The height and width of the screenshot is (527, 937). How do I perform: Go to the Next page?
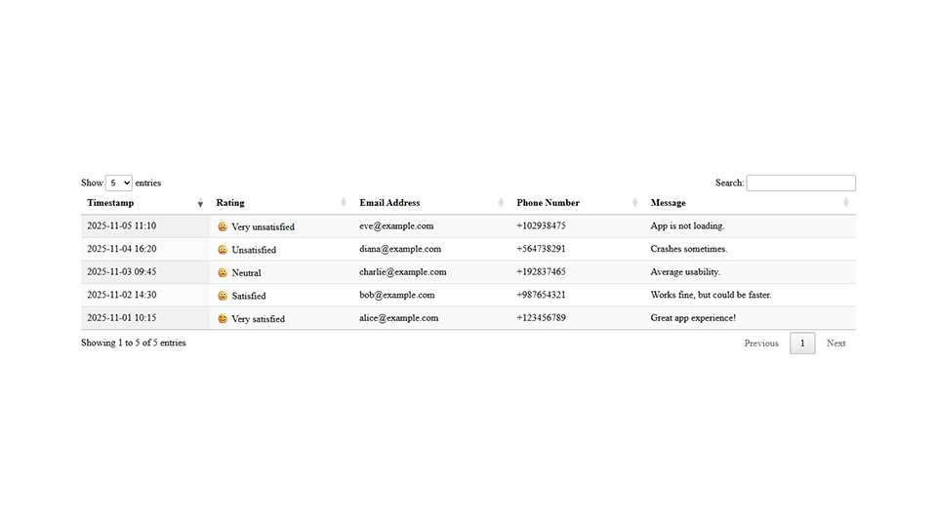point(835,344)
